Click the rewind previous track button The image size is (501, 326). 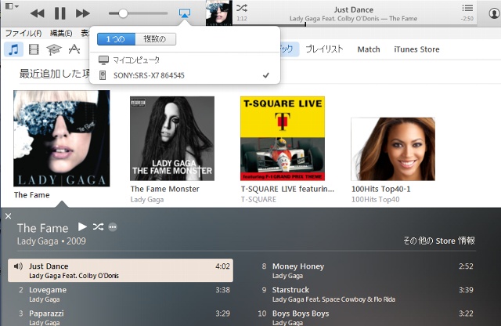click(x=38, y=13)
